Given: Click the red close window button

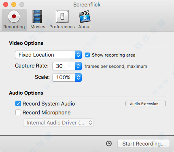Looking at the screenshot, I should [x=6, y=4].
